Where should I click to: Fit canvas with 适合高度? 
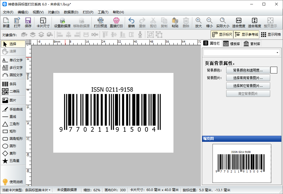pos(255,23)
